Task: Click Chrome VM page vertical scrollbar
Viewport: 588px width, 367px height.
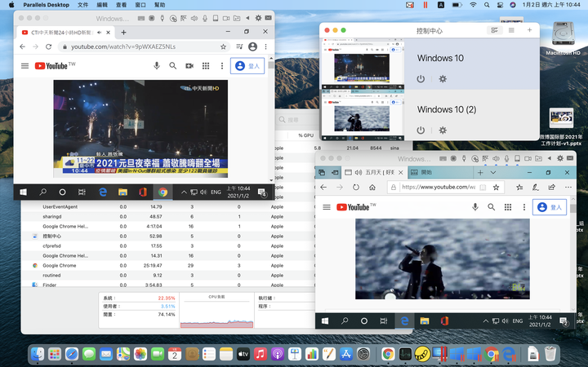Action: tap(271, 64)
